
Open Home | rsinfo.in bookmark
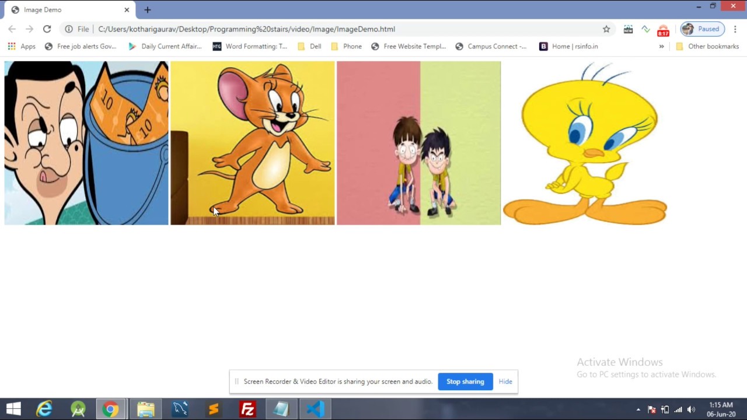pyautogui.click(x=569, y=46)
